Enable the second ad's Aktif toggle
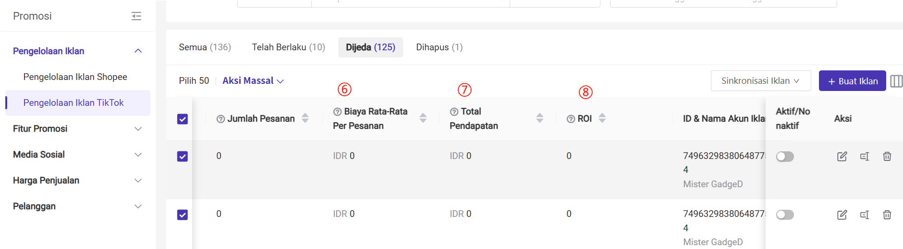 pyautogui.click(x=785, y=215)
